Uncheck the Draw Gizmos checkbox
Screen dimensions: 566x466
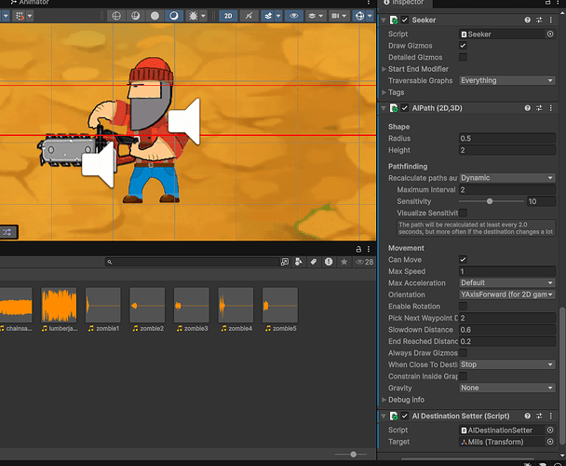464,46
